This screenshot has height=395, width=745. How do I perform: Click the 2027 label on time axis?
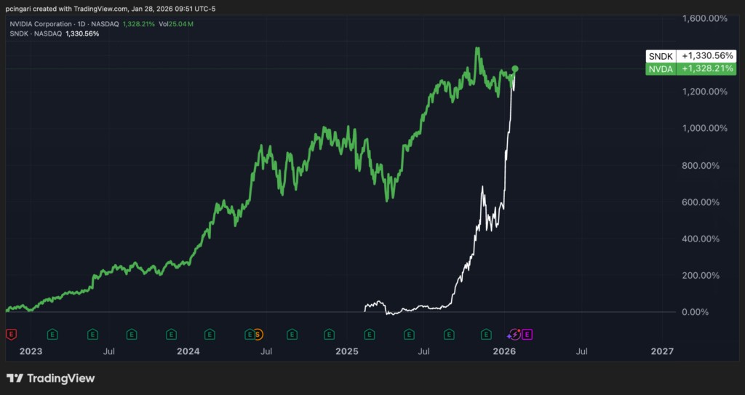coord(661,351)
